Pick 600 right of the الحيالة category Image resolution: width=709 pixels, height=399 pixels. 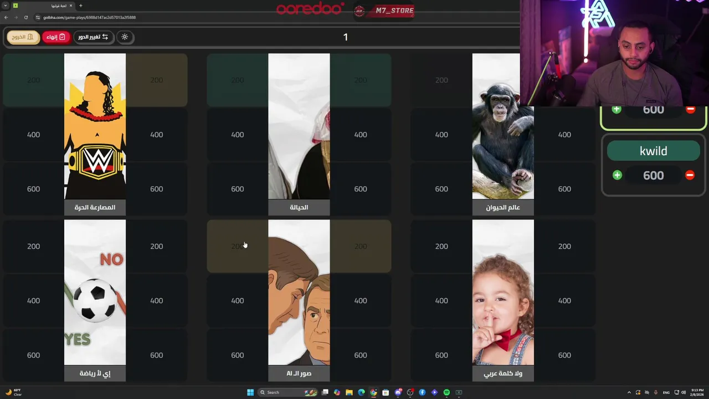coord(361,189)
